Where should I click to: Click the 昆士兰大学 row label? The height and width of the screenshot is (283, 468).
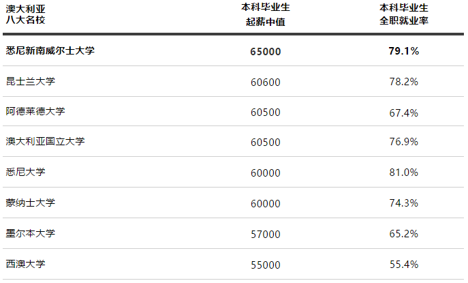pyautogui.click(x=30, y=81)
